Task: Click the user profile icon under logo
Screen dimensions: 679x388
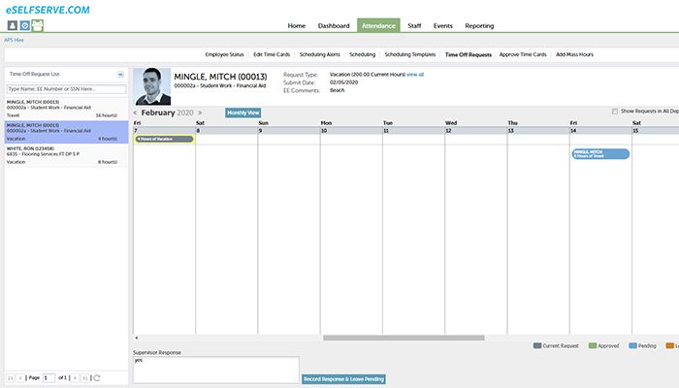Action: pos(13,25)
